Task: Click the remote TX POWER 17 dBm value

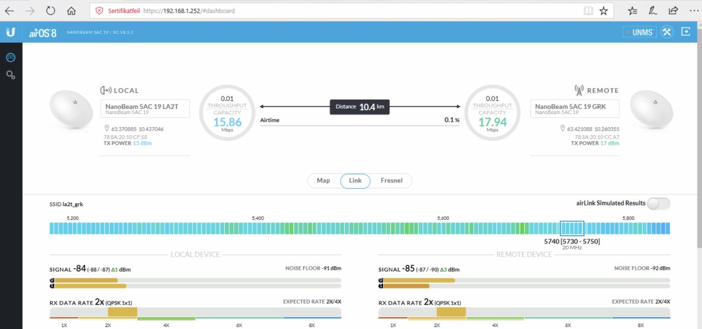Action: [x=610, y=143]
